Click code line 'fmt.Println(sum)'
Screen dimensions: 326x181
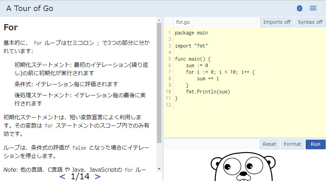208,92
